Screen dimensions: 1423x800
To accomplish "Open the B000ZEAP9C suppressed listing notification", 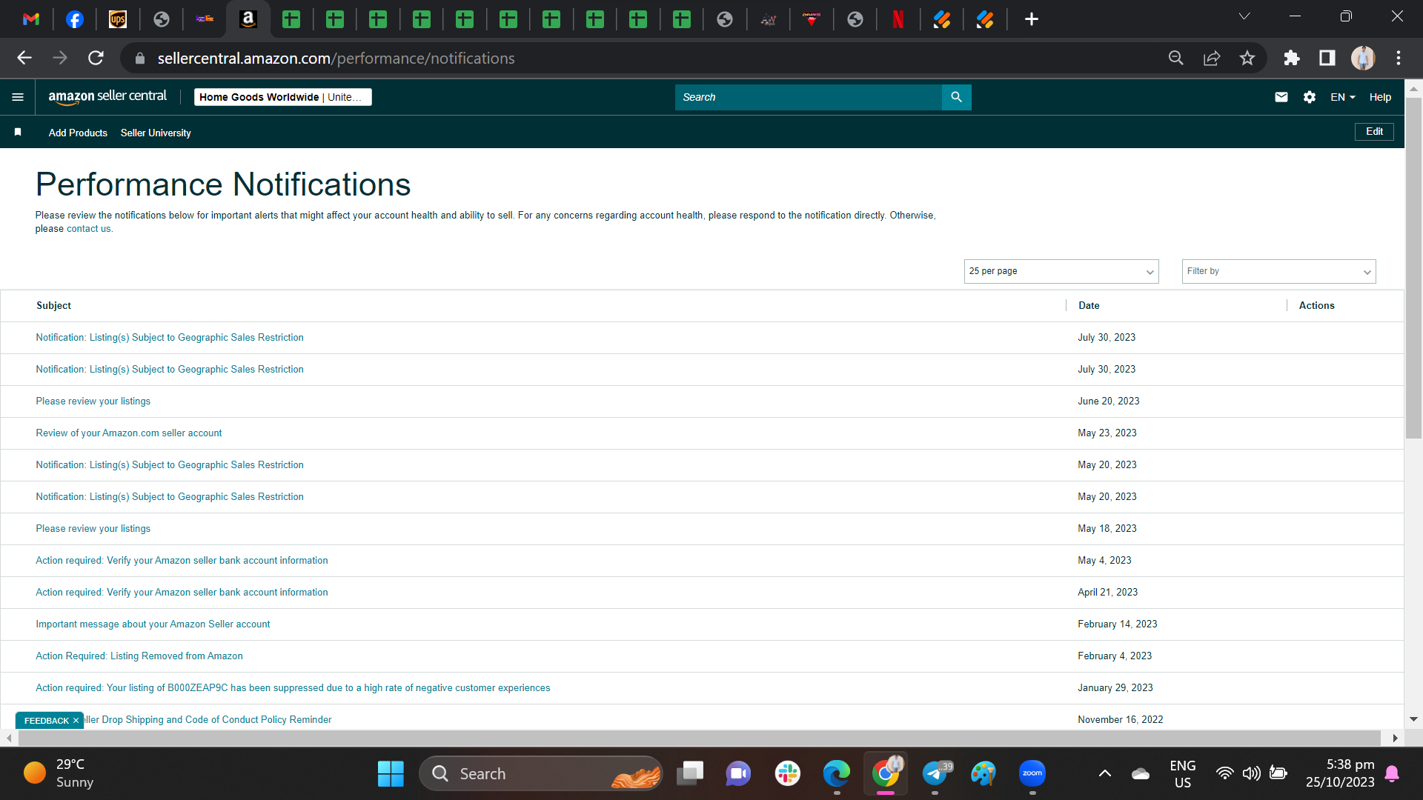I will (293, 688).
